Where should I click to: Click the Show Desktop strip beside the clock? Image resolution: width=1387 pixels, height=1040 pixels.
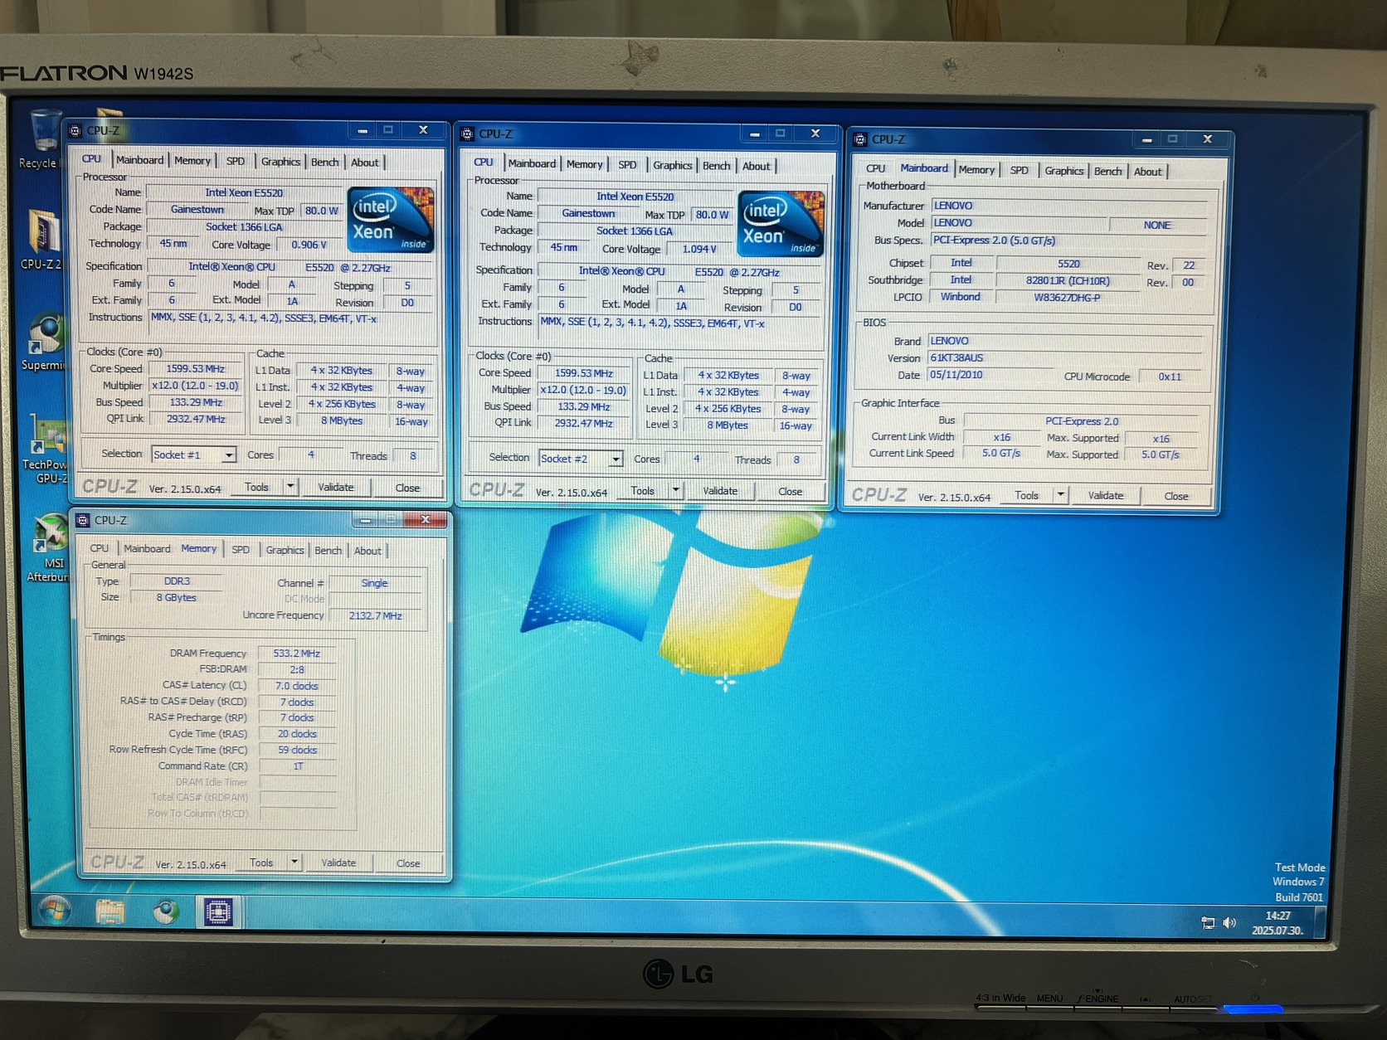[x=1321, y=923]
